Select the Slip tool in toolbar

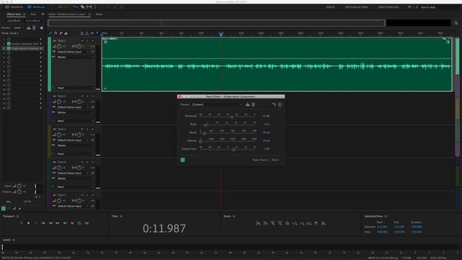pos(89,6)
